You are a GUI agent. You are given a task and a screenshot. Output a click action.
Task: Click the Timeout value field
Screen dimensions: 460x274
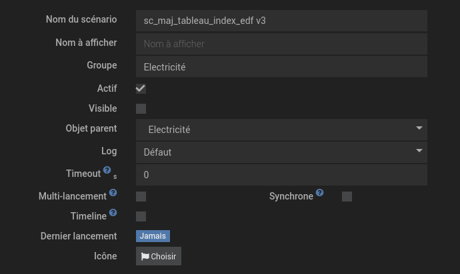click(281, 175)
